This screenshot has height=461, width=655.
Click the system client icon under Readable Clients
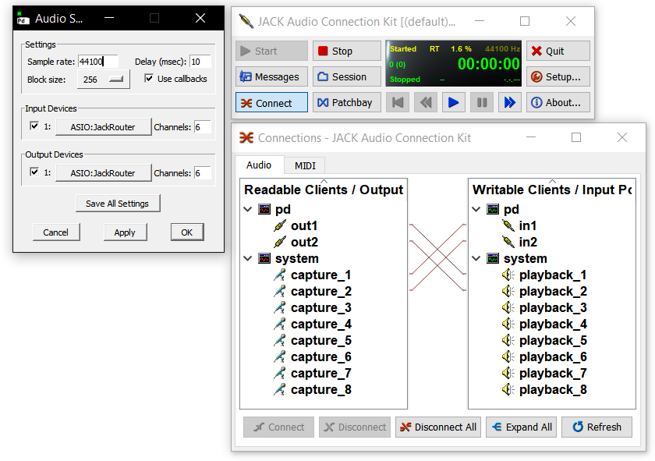tap(264, 258)
